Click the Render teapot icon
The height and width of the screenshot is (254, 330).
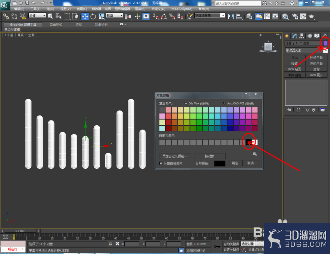tap(312, 16)
